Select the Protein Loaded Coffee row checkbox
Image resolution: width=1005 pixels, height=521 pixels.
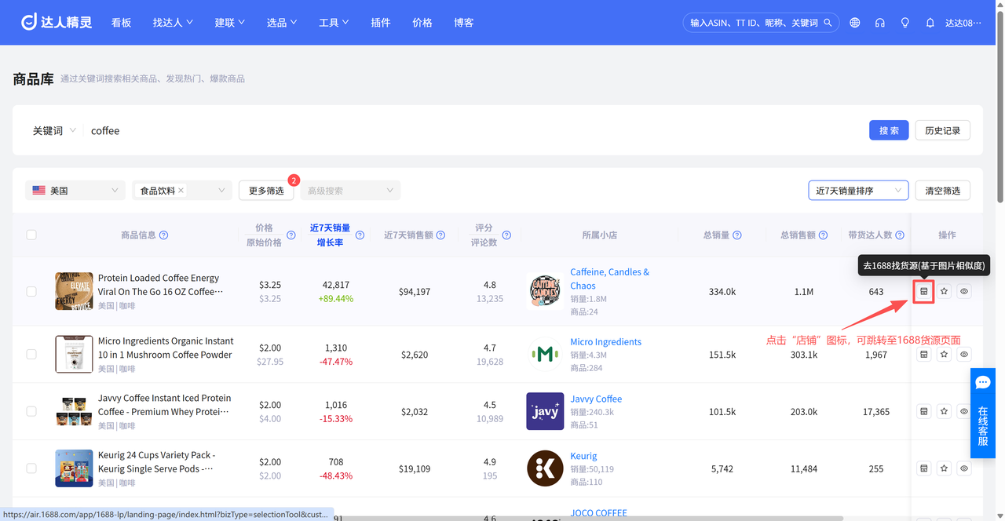point(31,291)
